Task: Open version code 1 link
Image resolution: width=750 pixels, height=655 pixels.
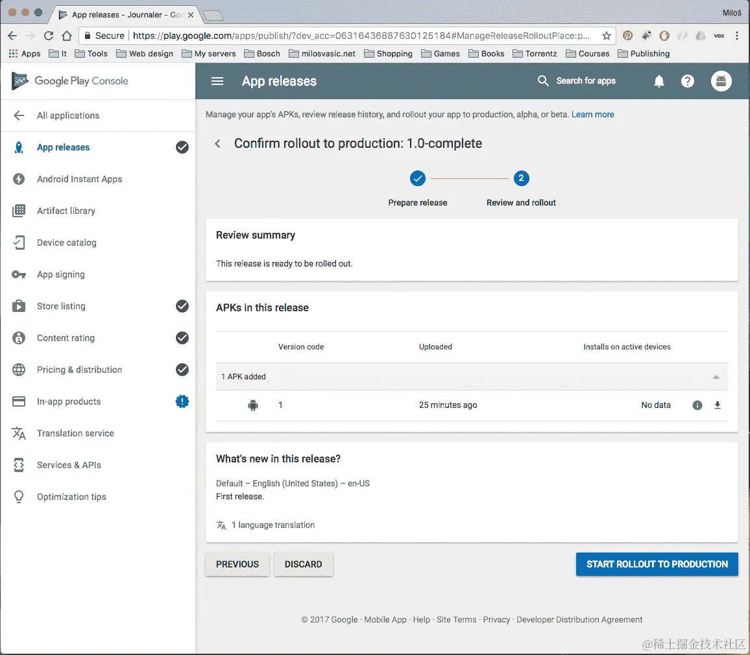Action: 280,405
